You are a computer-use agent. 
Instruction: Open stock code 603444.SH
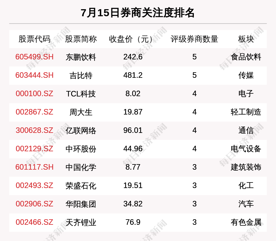(x=34, y=75)
